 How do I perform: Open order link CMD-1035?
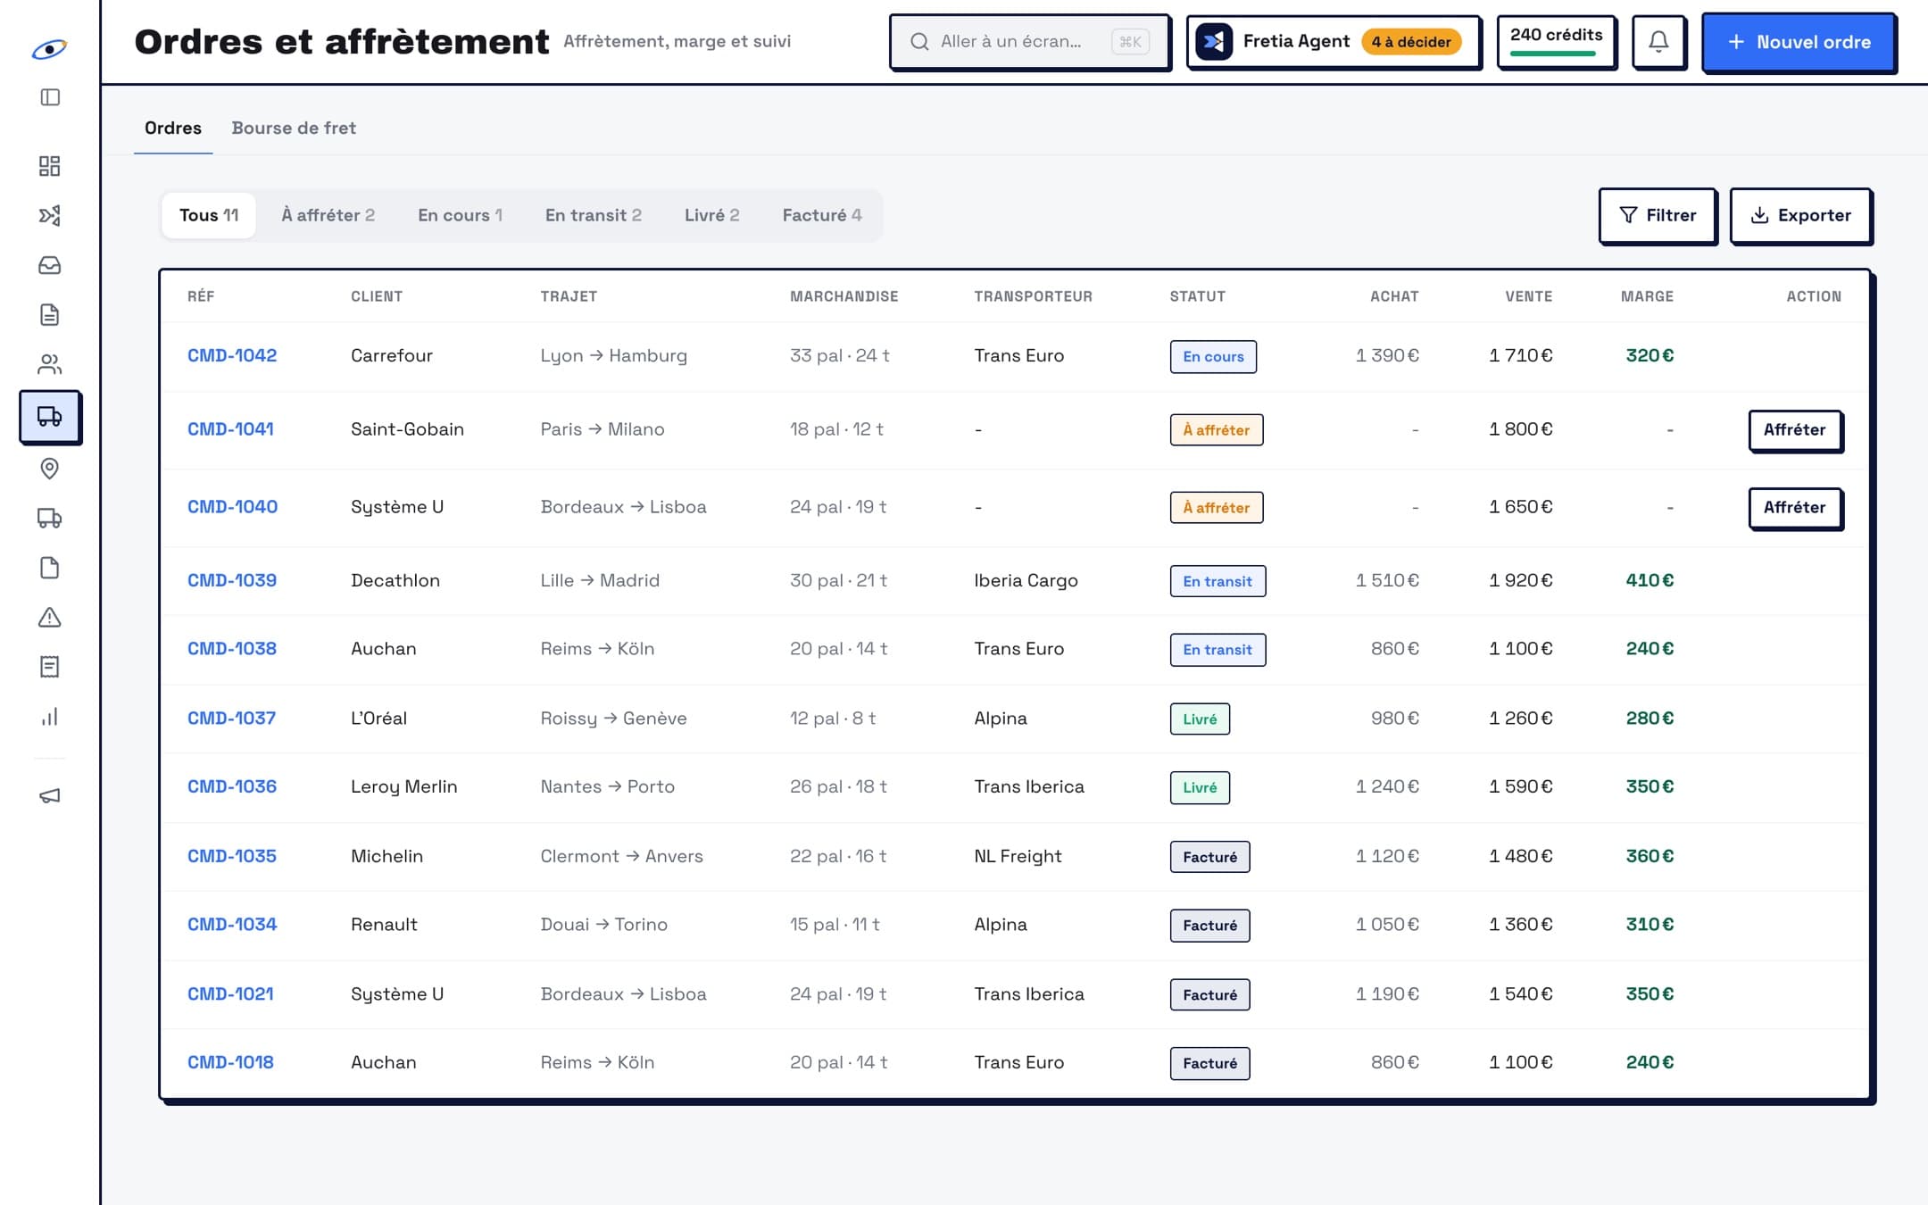coord(232,856)
